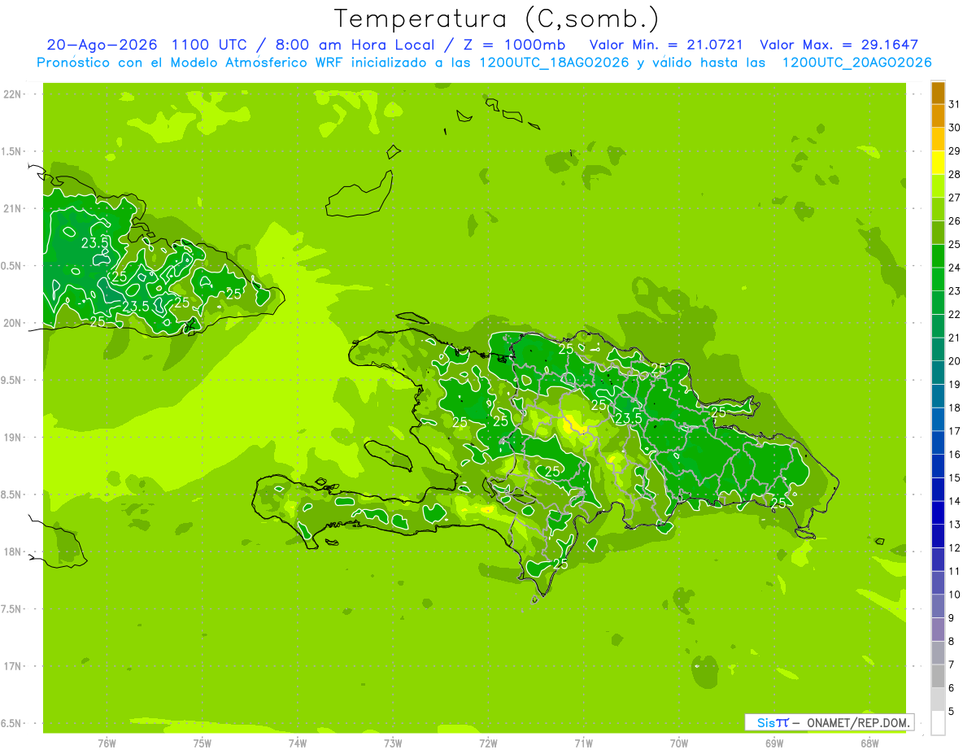976x754 pixels.
Task: Click the Valor Min. = 21.0721 text
Action: [666, 45]
